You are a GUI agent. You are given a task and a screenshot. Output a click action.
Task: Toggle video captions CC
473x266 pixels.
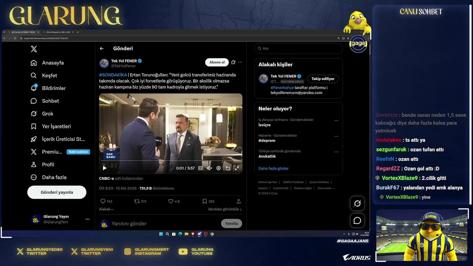pyautogui.click(x=200, y=168)
